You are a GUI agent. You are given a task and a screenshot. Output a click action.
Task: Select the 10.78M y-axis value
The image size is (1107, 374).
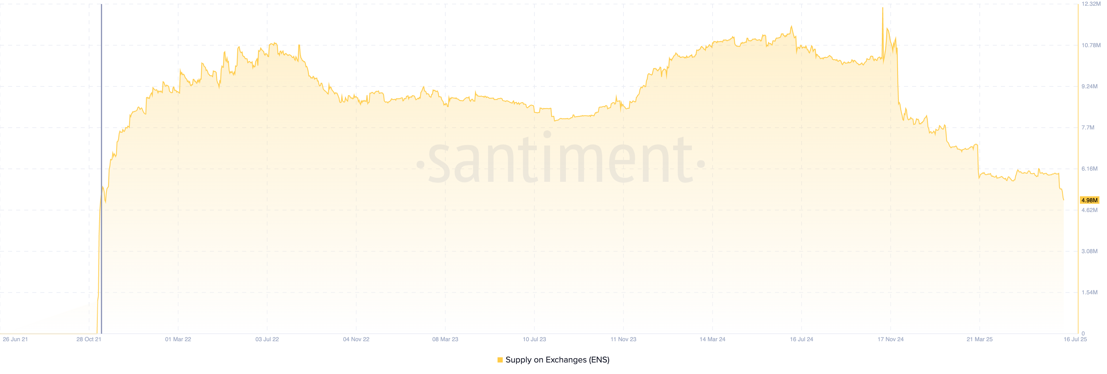click(x=1091, y=45)
